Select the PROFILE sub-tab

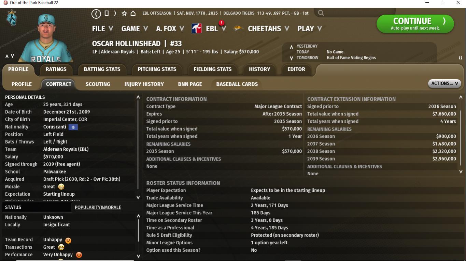pyautogui.click(x=22, y=84)
